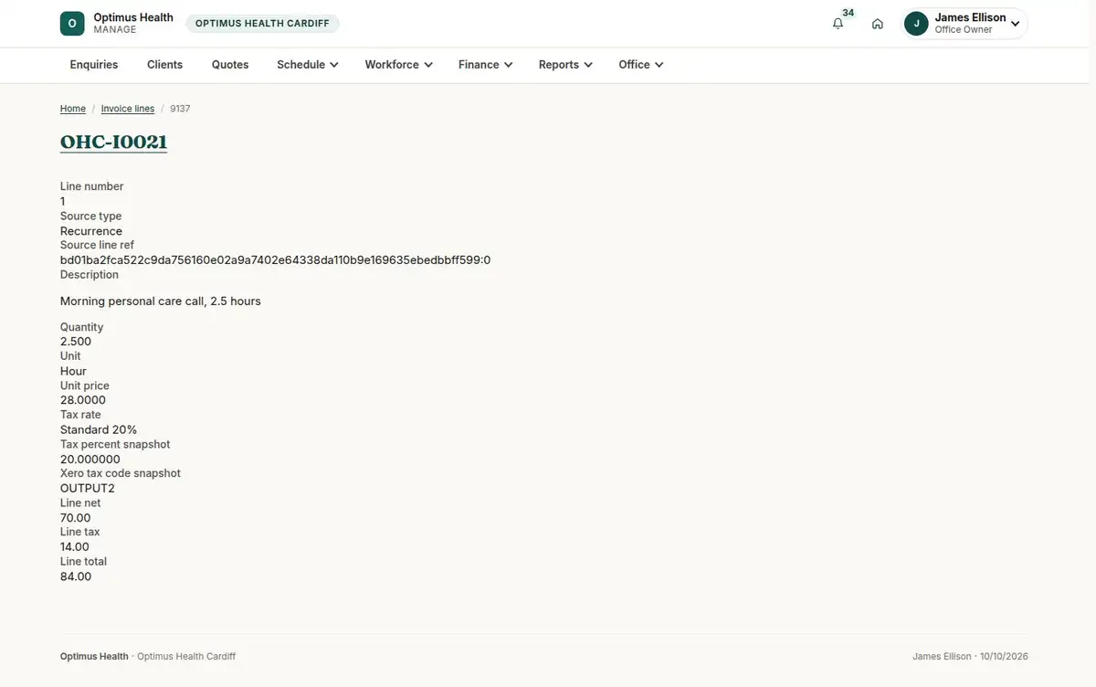
Task: Select the line net value 70.00
Action: 76,518
